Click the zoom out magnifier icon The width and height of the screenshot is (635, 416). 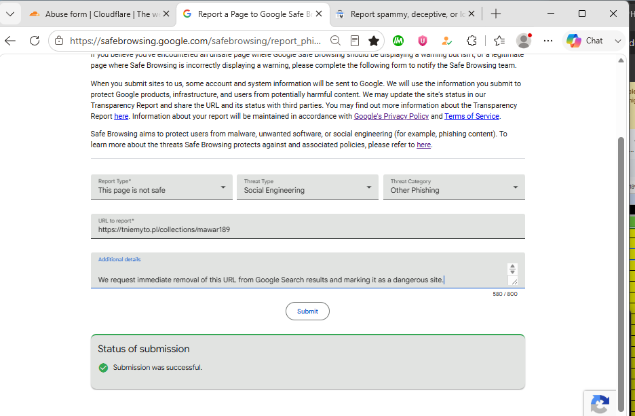coord(335,41)
